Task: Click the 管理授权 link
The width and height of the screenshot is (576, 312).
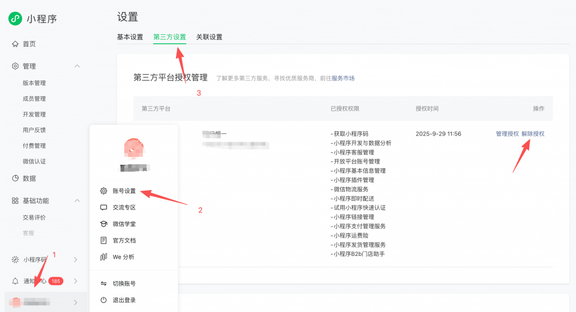Action: (507, 134)
